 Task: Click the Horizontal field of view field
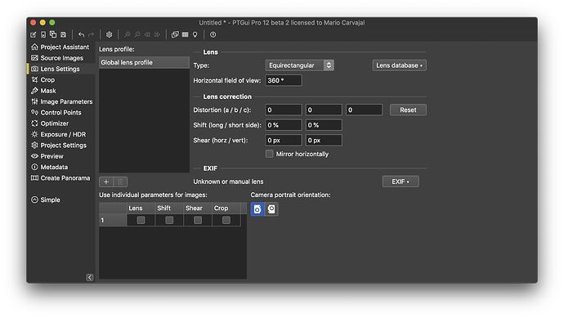click(x=284, y=81)
